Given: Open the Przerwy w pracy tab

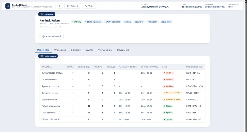Looking at the screenshot, I should point(105,50).
